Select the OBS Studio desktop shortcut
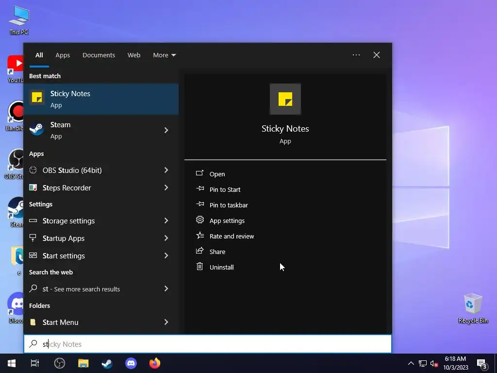497x373 pixels. pyautogui.click(x=15, y=164)
